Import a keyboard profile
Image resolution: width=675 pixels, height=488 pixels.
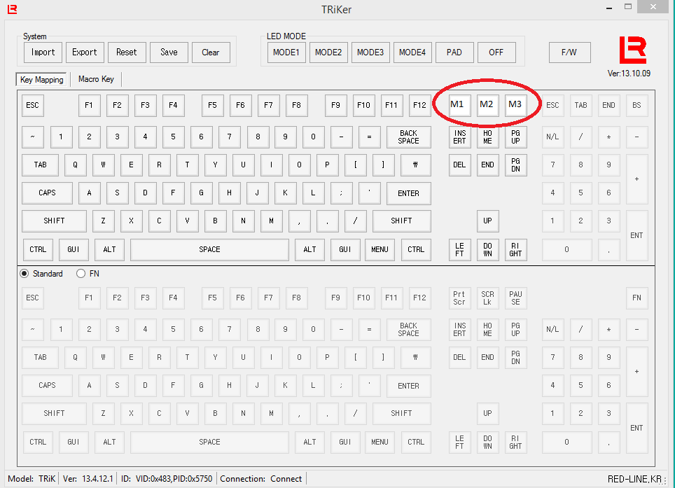coord(42,52)
